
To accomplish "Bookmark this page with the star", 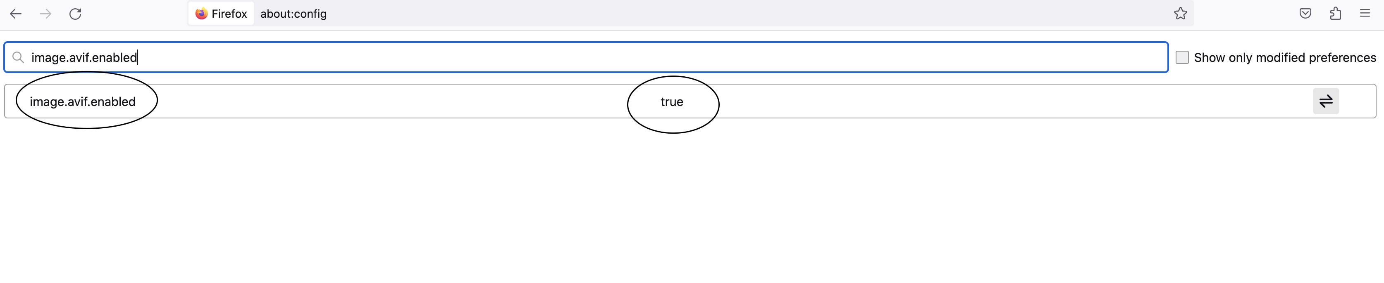I will click(1180, 14).
